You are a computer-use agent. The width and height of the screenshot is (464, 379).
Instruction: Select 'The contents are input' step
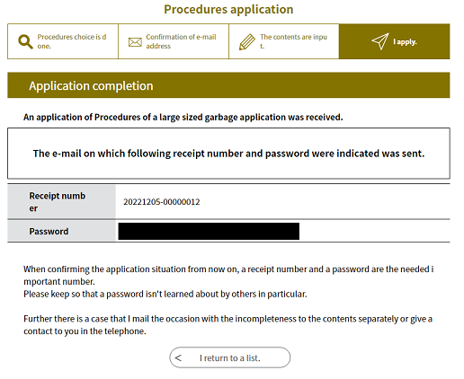[284, 41]
